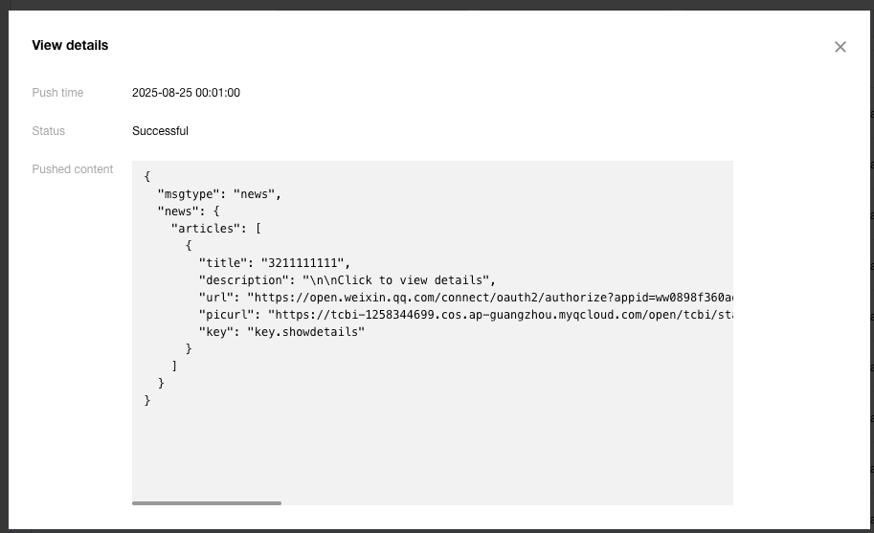
Task: Click the "View details" dialog title
Action: [70, 45]
